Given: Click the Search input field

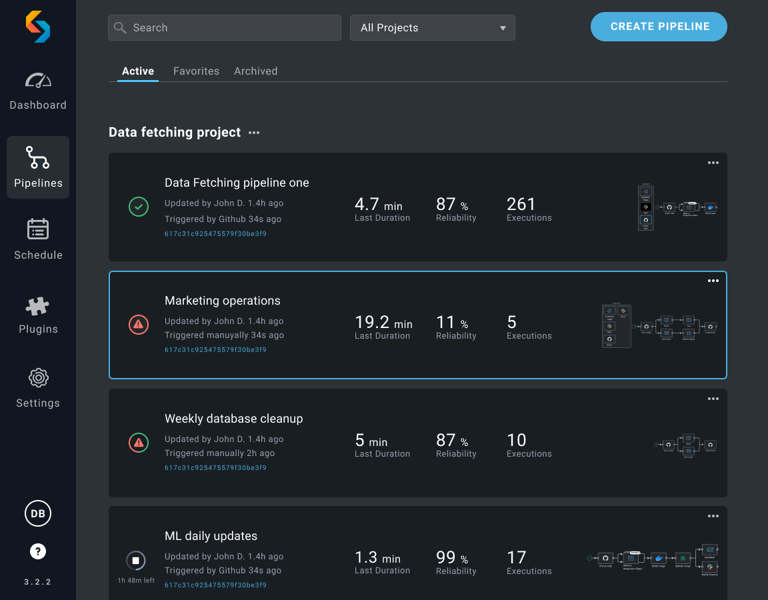Looking at the screenshot, I should [224, 27].
